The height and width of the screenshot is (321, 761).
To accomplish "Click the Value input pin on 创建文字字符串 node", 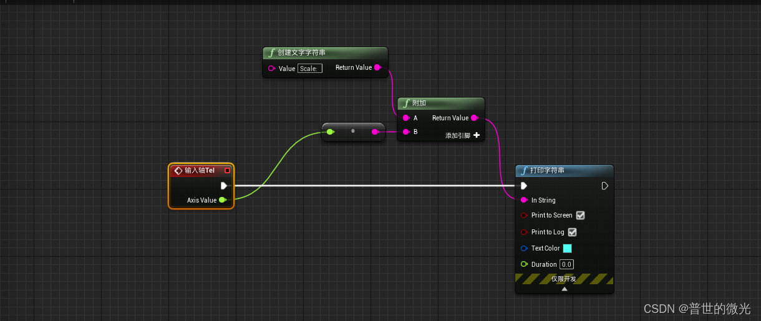I will pyautogui.click(x=271, y=69).
